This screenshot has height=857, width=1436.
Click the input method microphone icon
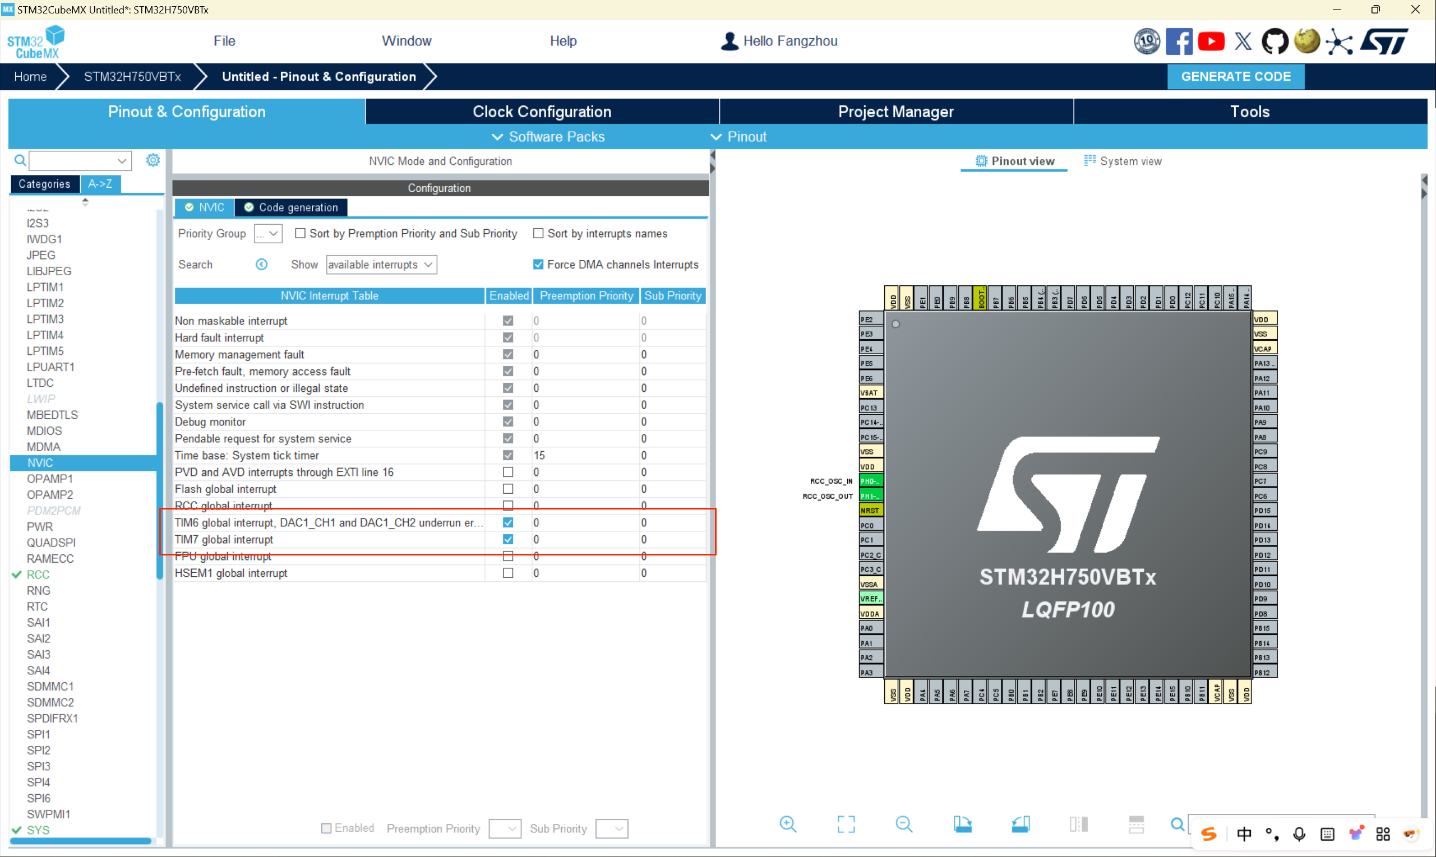1299,834
